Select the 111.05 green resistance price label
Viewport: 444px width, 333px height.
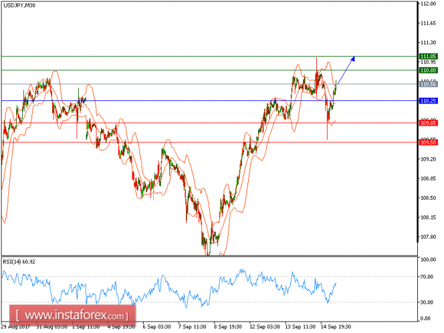click(x=428, y=56)
